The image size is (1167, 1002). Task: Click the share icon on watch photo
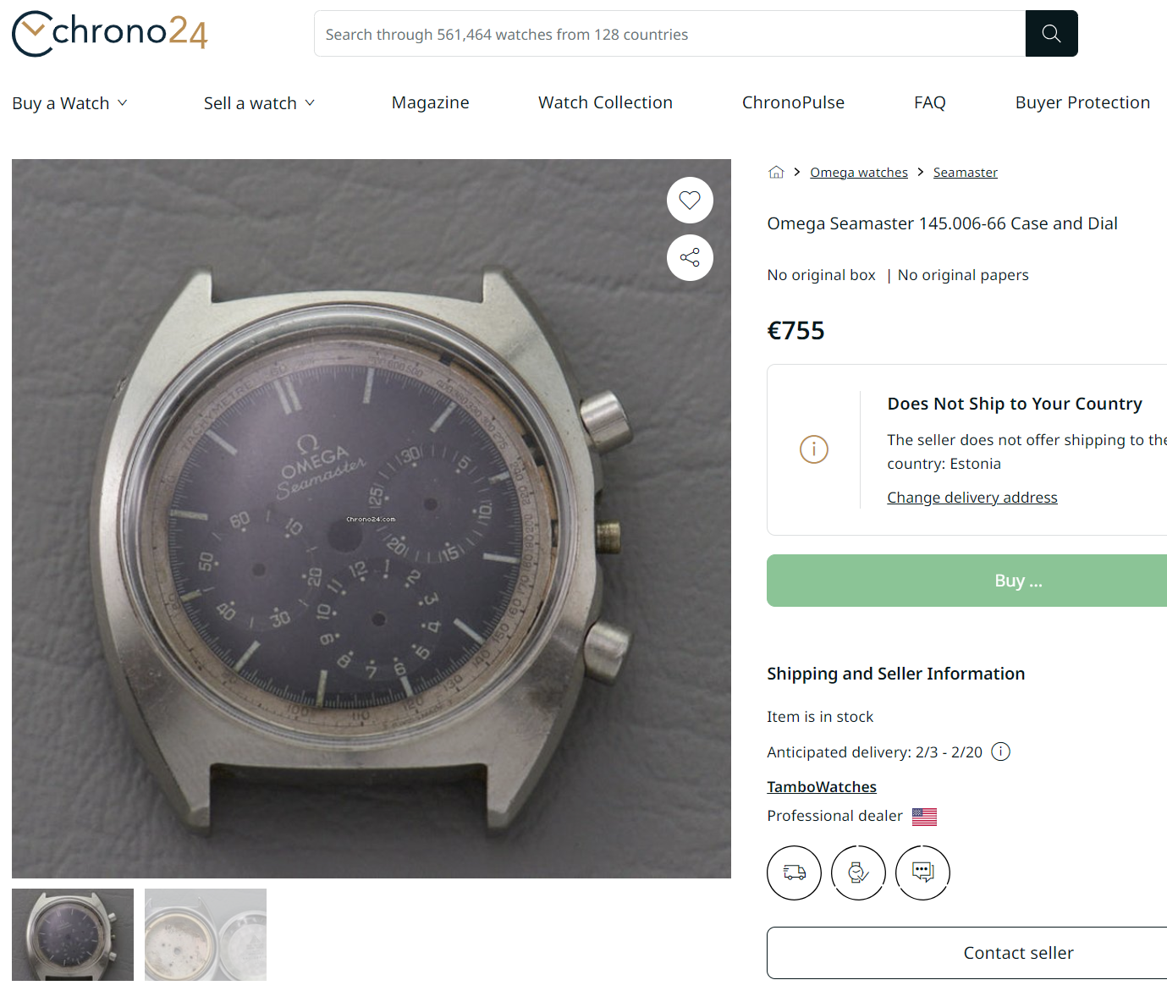click(690, 258)
